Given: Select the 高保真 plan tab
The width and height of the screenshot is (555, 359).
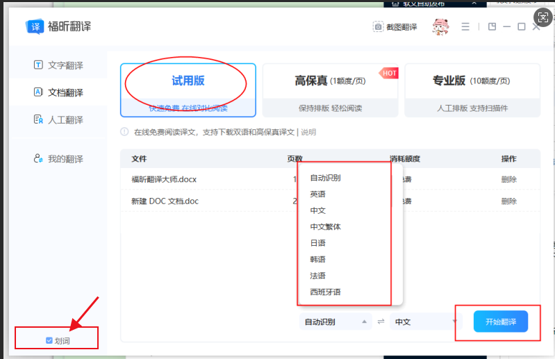Looking at the screenshot, I should coord(330,90).
